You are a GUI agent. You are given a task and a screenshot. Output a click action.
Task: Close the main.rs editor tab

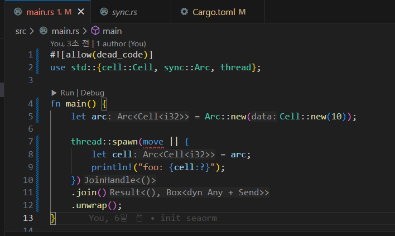(81, 12)
